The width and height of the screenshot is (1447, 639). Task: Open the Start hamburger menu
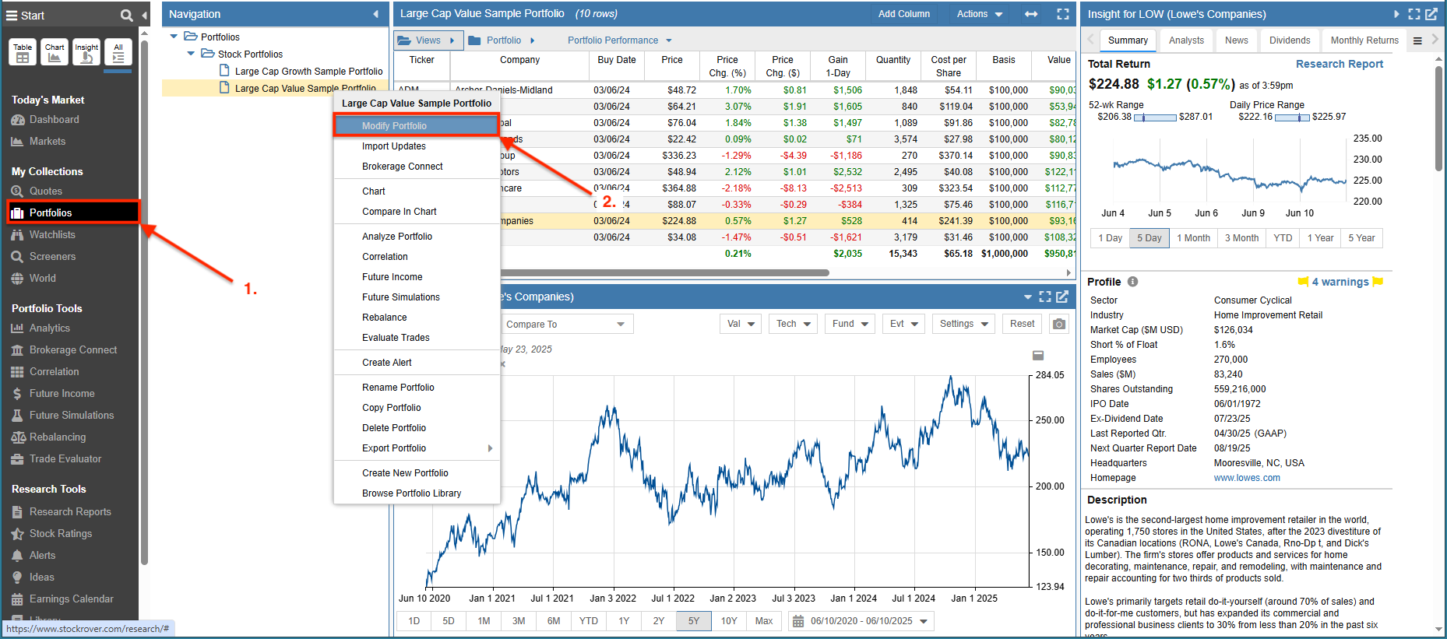point(12,16)
